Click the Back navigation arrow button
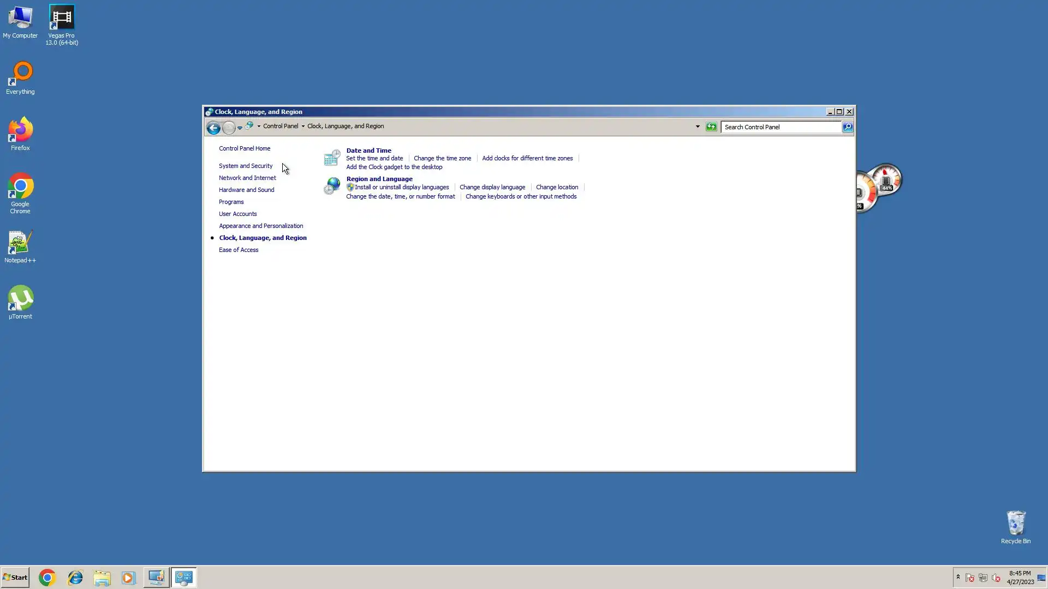The image size is (1048, 589). [213, 128]
